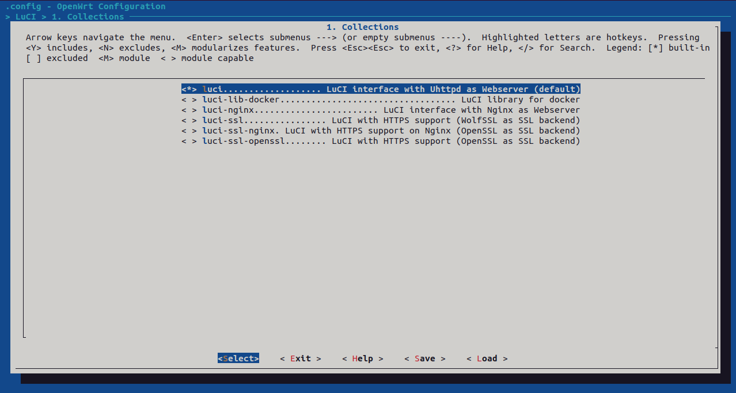Click the Save button
This screenshot has height=393, width=736.
(x=425, y=358)
